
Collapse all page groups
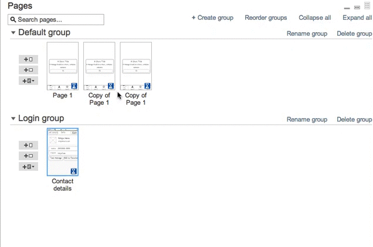tap(314, 18)
